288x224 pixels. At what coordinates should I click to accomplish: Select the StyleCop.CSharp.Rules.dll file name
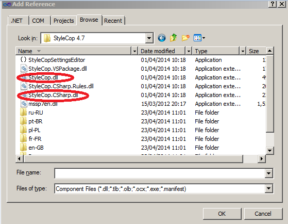coord(61,86)
